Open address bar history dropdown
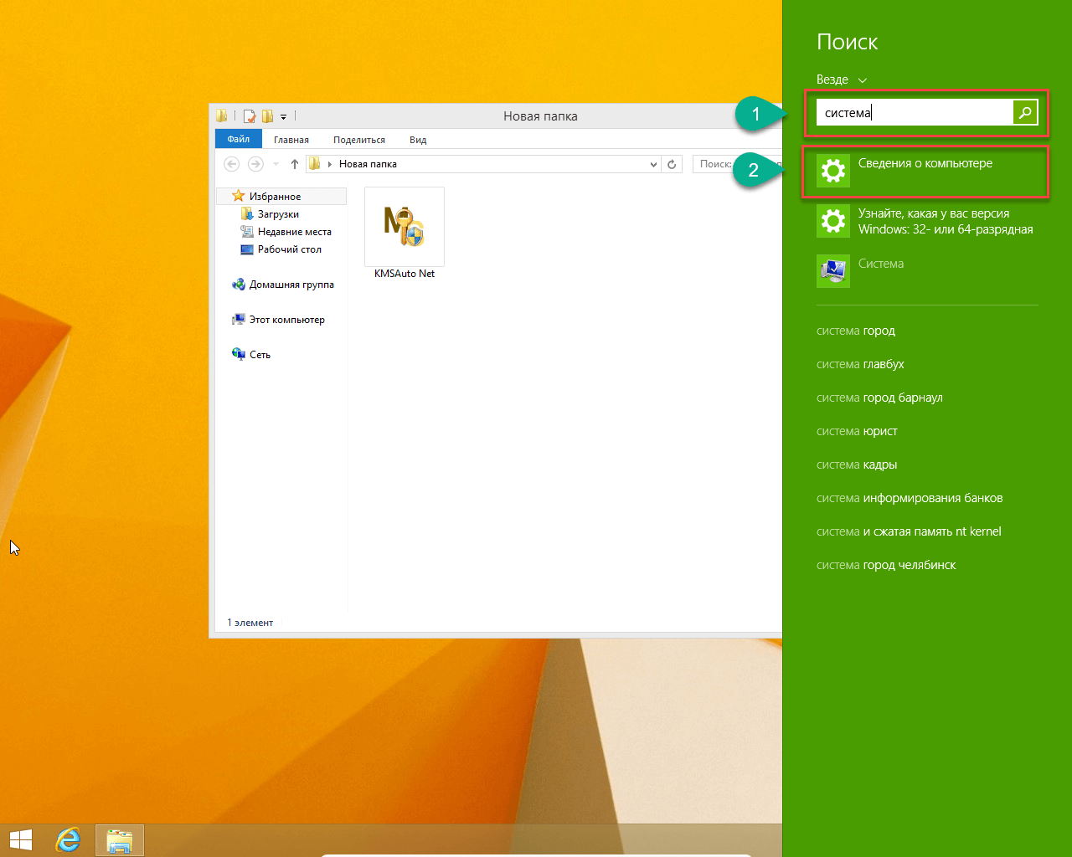 (x=653, y=164)
